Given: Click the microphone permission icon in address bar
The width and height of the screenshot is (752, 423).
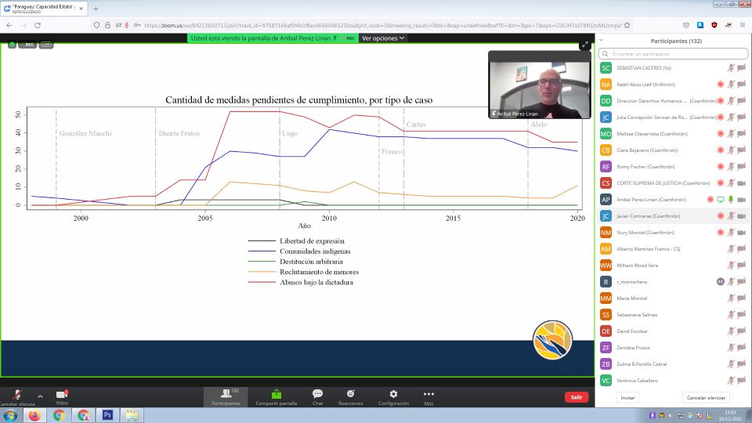Looking at the screenshot, I should click(x=127, y=25).
